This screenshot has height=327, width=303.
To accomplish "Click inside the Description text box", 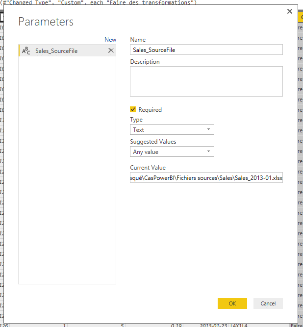I will point(206,81).
